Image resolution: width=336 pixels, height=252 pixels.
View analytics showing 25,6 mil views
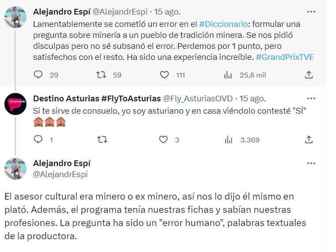click(x=228, y=75)
